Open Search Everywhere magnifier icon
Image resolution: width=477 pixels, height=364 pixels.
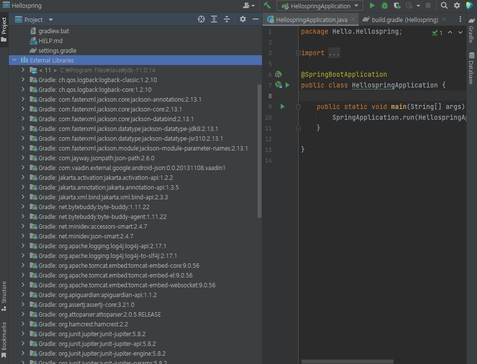click(x=444, y=5)
